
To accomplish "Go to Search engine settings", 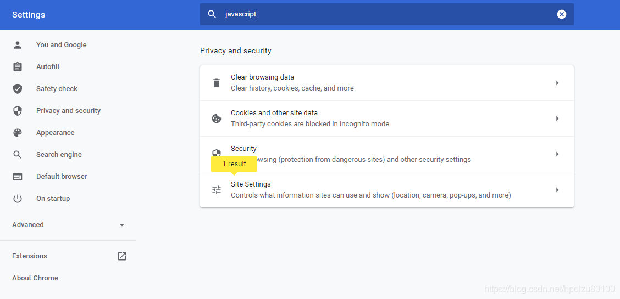I will [59, 155].
